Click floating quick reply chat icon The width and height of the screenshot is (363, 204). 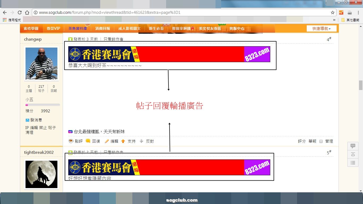[353, 146]
